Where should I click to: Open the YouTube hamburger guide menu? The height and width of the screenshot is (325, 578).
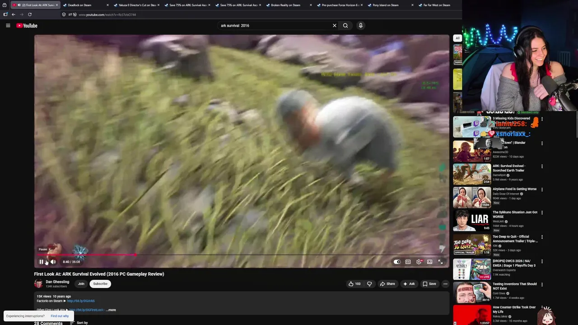8,26
